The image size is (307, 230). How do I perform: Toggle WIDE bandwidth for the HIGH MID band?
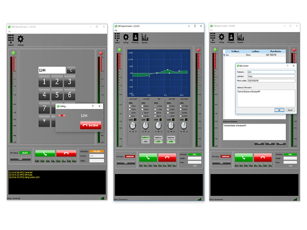[x=171, y=141]
